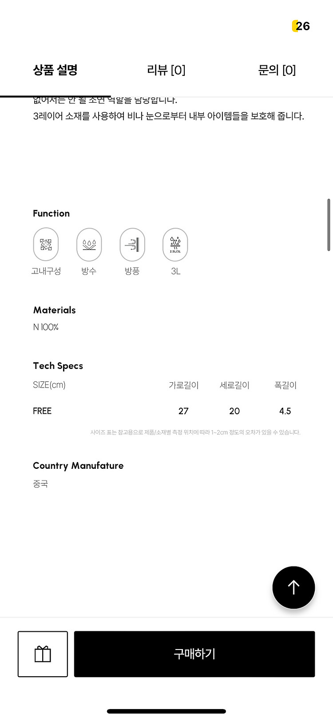Tap the 구매하기 purchase button
333x721 pixels.
(194, 654)
